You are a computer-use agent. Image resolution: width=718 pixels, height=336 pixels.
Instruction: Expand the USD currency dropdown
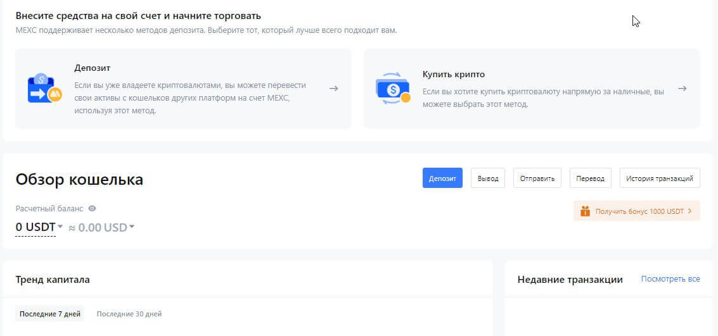click(x=132, y=227)
